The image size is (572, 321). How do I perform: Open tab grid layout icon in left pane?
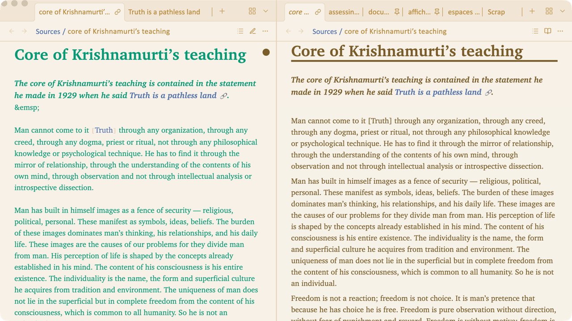point(252,11)
